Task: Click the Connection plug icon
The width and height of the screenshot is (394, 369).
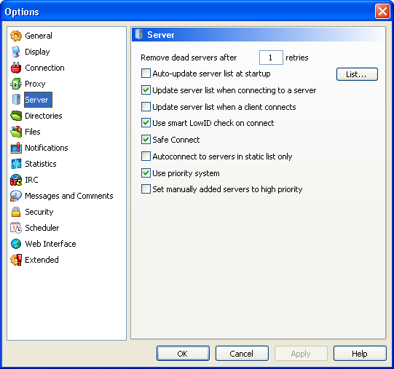Action: click(16, 68)
